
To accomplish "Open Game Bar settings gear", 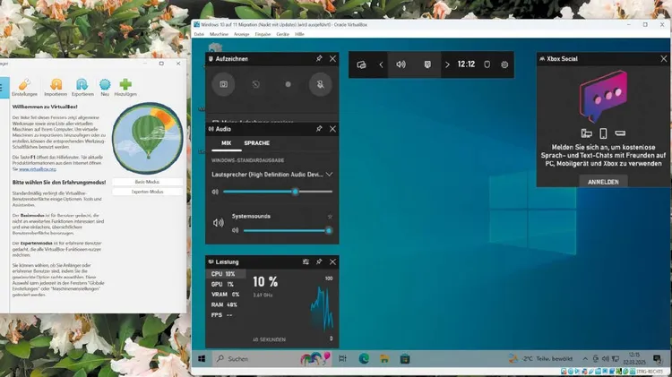I will point(505,64).
